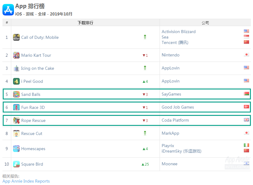Open the Nintendo company link
The width and height of the screenshot is (253, 185).
[x=170, y=55]
